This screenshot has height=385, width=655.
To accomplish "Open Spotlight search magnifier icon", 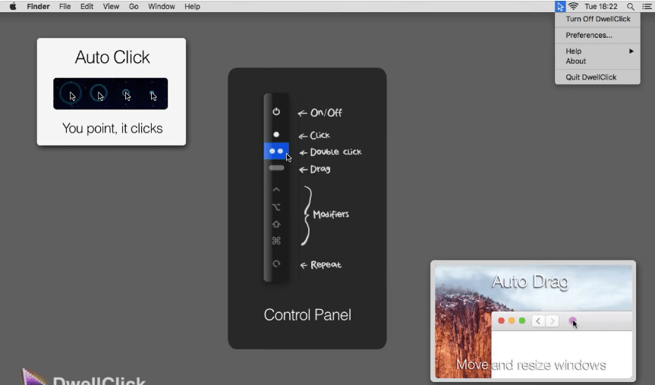I will coord(631,6).
